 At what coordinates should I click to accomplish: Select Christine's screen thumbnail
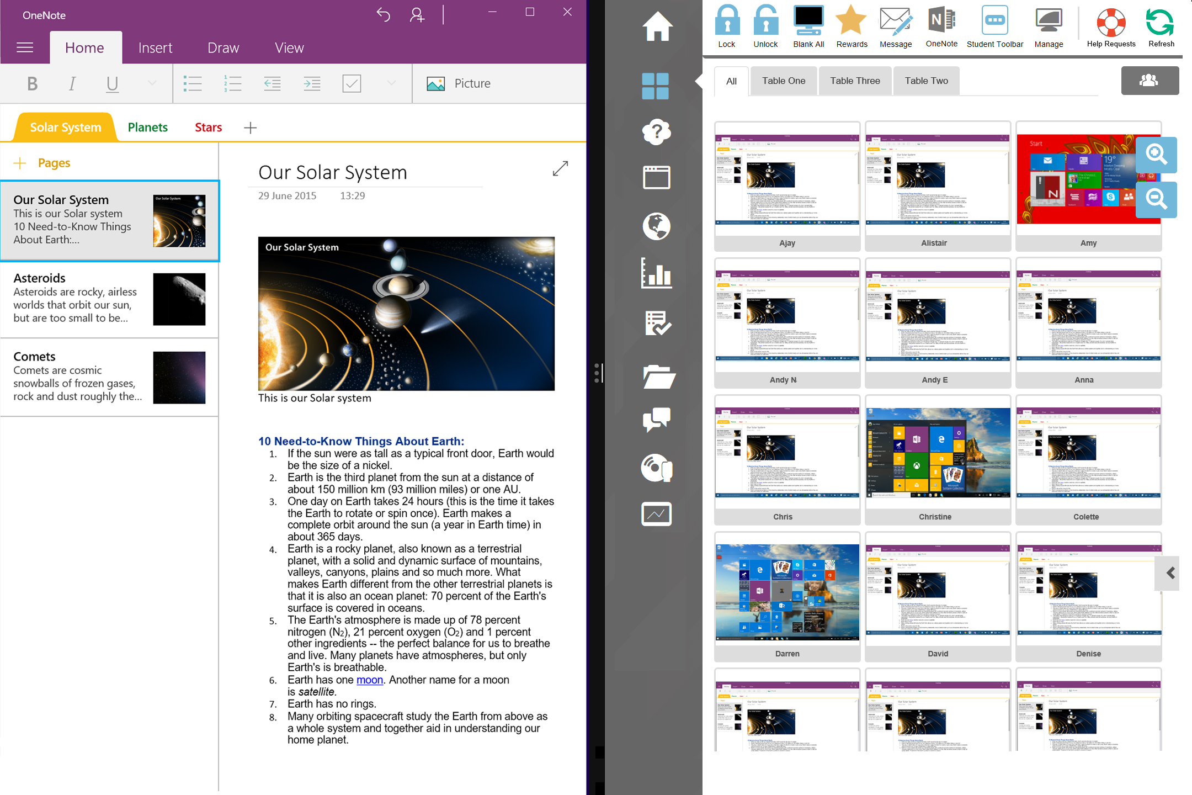pyautogui.click(x=938, y=453)
